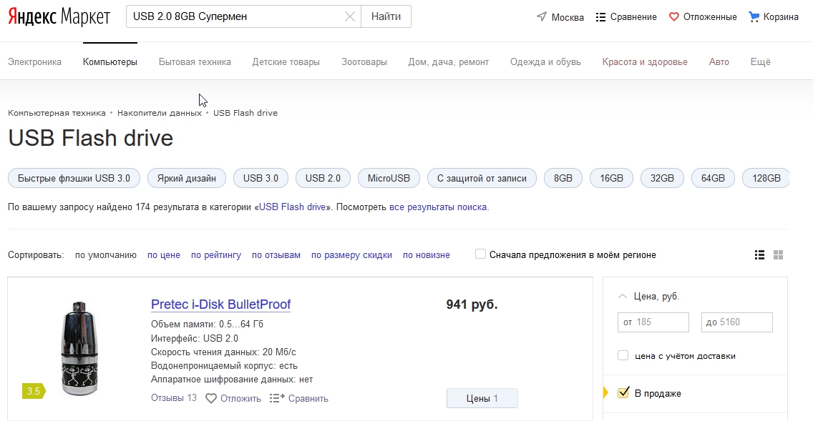Open the 'Pretec i-Disk BulletProof' product title
The height and width of the screenshot is (421, 813).
click(221, 304)
